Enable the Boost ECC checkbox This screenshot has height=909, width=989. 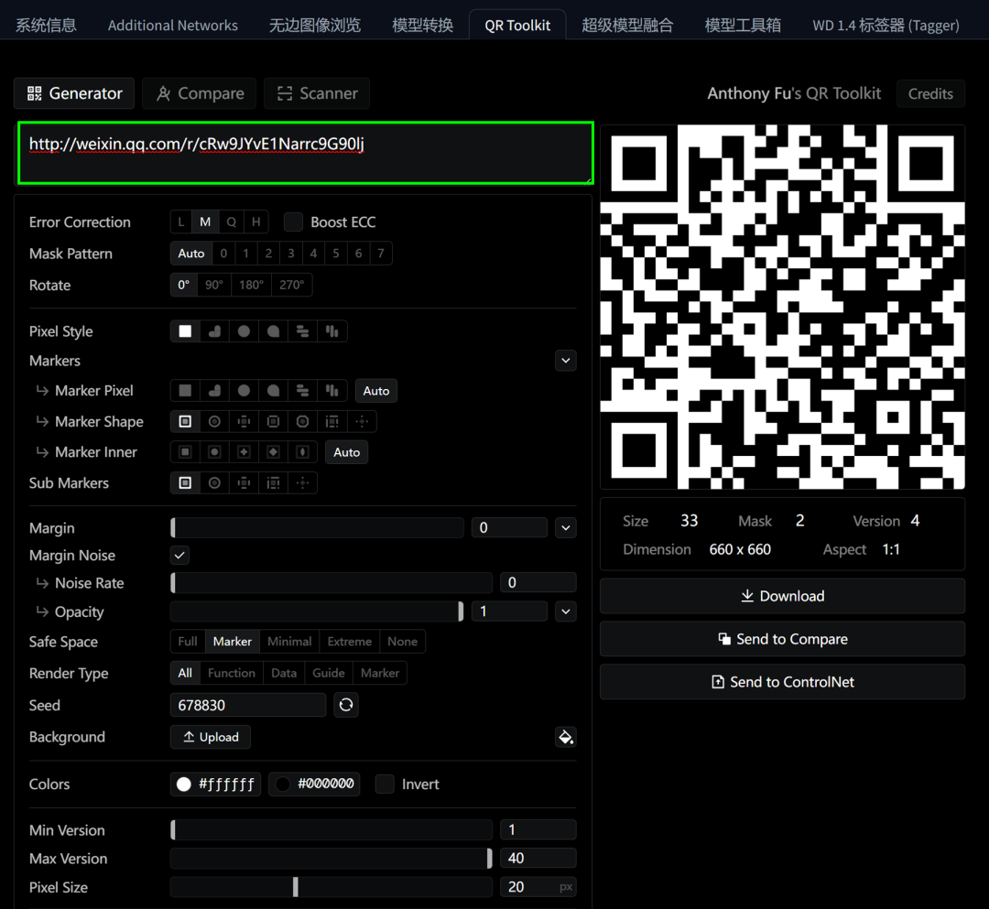(293, 222)
